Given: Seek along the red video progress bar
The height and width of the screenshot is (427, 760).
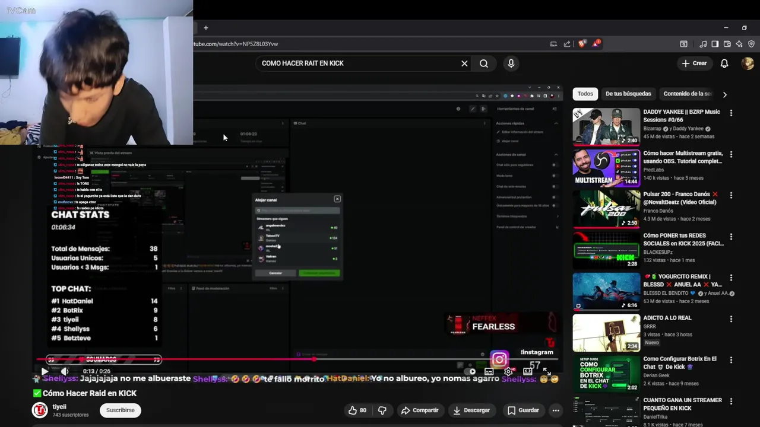Looking at the screenshot, I should point(297,359).
